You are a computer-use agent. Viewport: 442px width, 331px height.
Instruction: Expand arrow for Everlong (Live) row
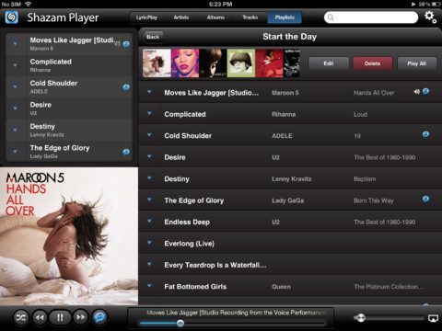pos(149,243)
